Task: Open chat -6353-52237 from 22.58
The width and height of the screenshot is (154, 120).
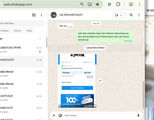Action: pos(22,62)
